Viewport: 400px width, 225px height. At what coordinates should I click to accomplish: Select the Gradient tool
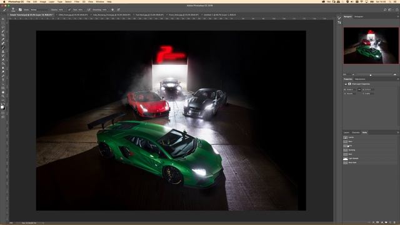pyautogui.click(x=3, y=64)
